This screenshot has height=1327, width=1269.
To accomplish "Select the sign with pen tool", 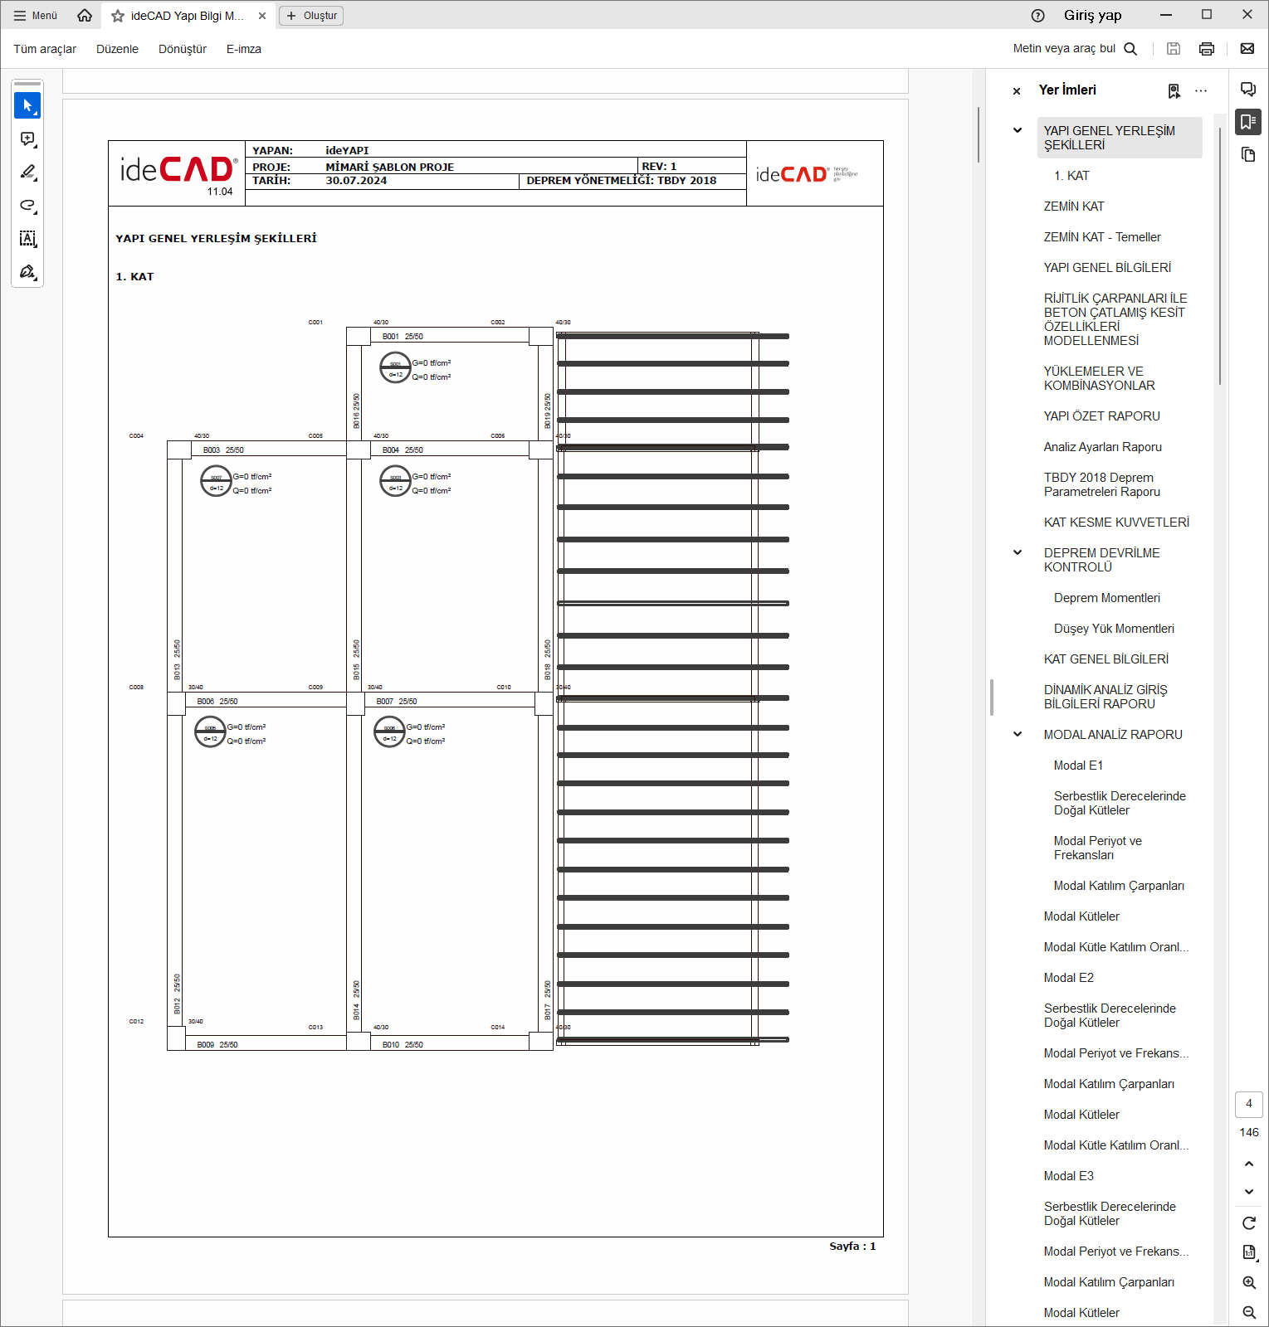I will (27, 272).
